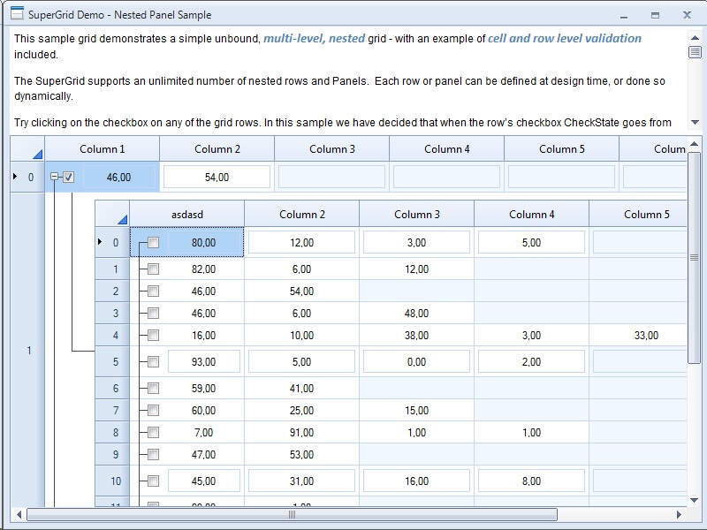Click the SuperGrid Demo title bar app icon
707x530 pixels.
tap(17, 14)
